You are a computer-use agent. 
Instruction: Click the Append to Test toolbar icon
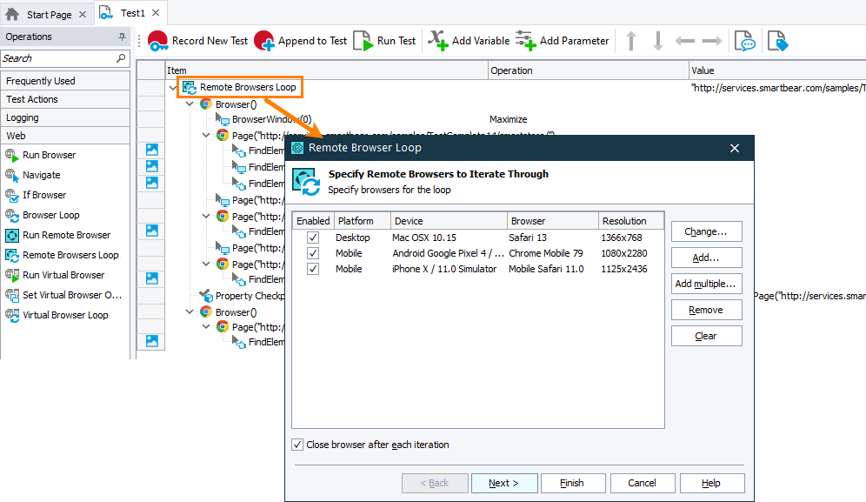pyautogui.click(x=263, y=40)
